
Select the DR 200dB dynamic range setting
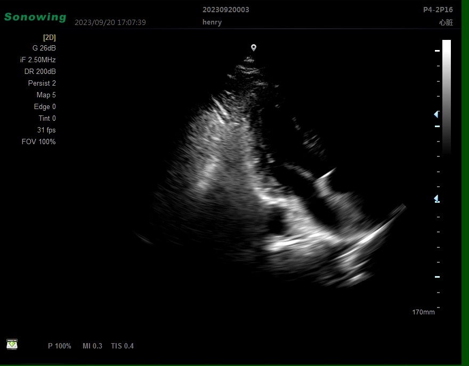click(40, 71)
